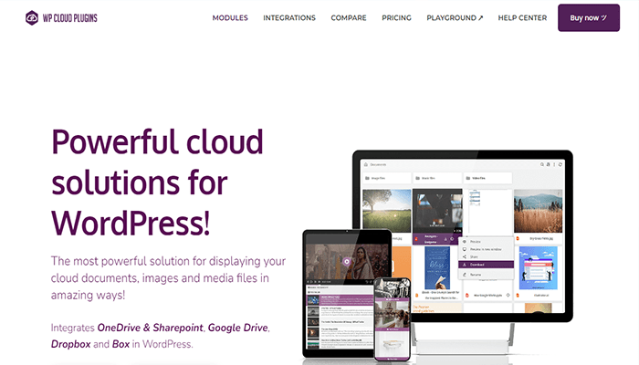Click the home icon beside Documents in monitor
Screen dimensions: 639x365
(366, 164)
